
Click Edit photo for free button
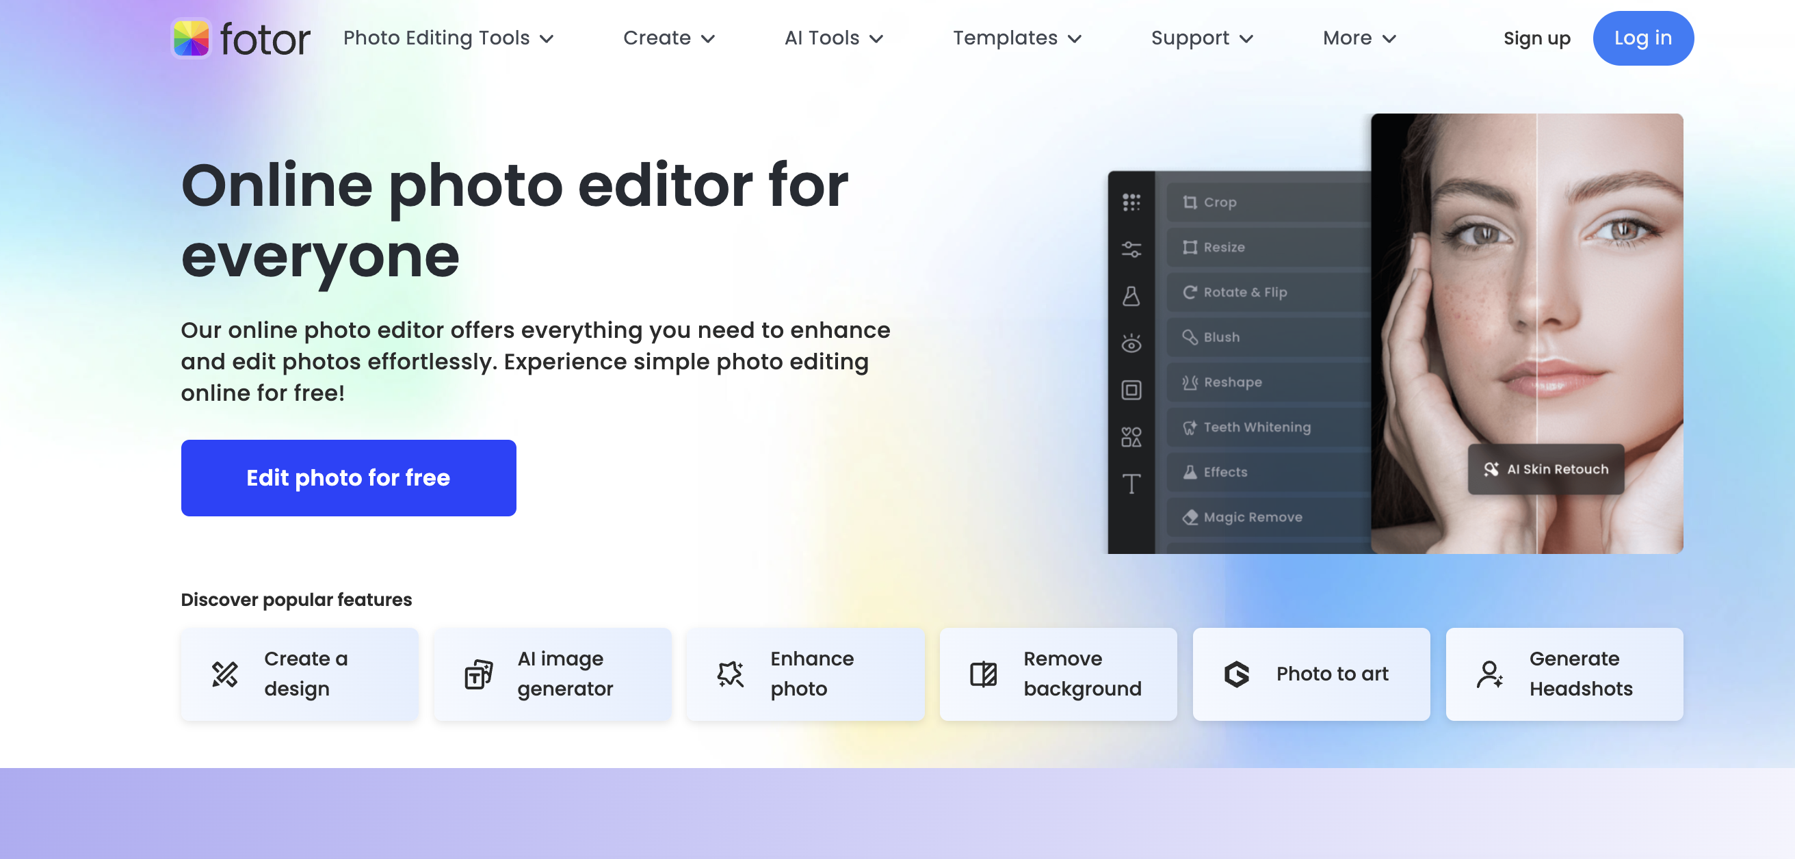349,478
